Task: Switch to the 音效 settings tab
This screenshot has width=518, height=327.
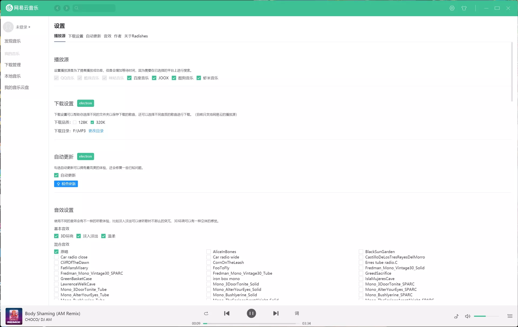Action: pos(107,36)
